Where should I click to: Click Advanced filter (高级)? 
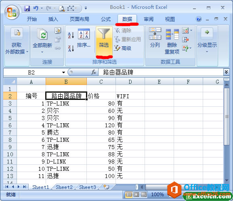click(123, 48)
